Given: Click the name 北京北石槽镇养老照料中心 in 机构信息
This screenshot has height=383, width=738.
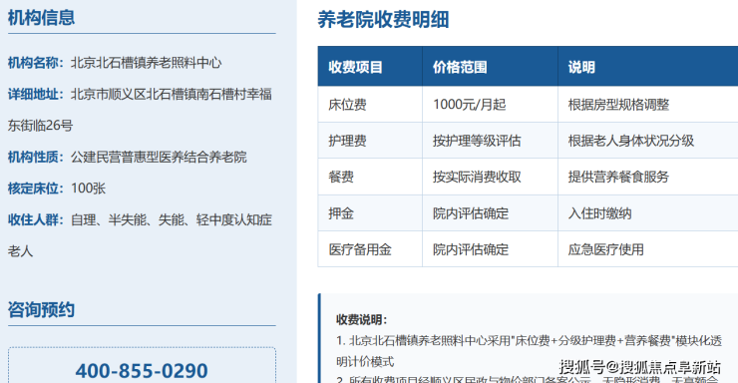Looking at the screenshot, I should pos(146,63).
